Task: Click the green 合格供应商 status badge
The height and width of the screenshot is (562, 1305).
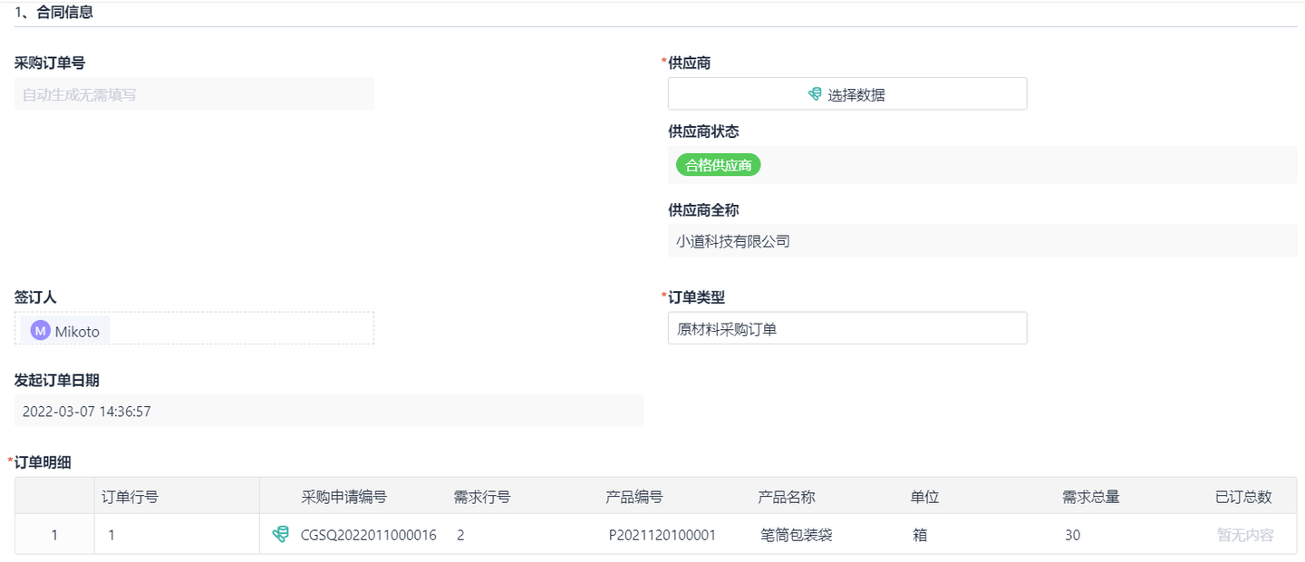Action: click(x=718, y=165)
